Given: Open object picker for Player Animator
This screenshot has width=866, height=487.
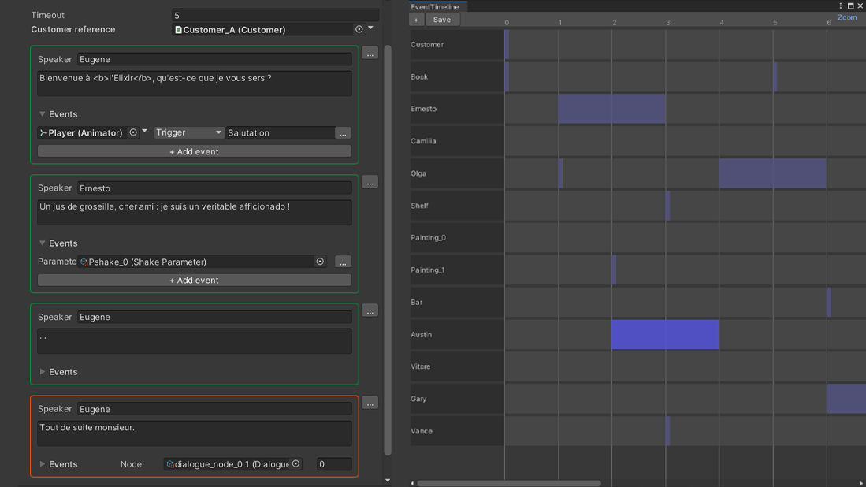Looking at the screenshot, I should point(133,132).
